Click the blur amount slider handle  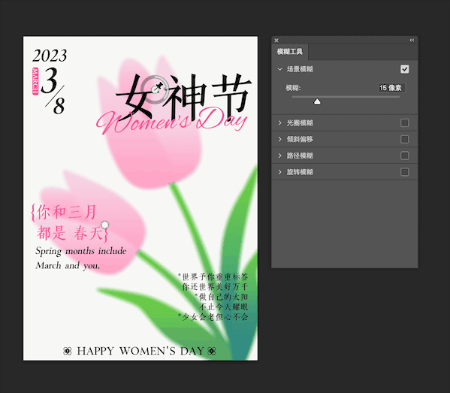(x=317, y=101)
